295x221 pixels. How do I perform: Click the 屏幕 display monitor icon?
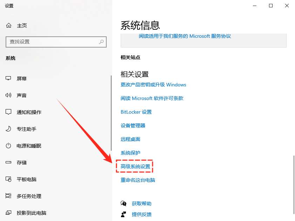[x=8, y=78]
